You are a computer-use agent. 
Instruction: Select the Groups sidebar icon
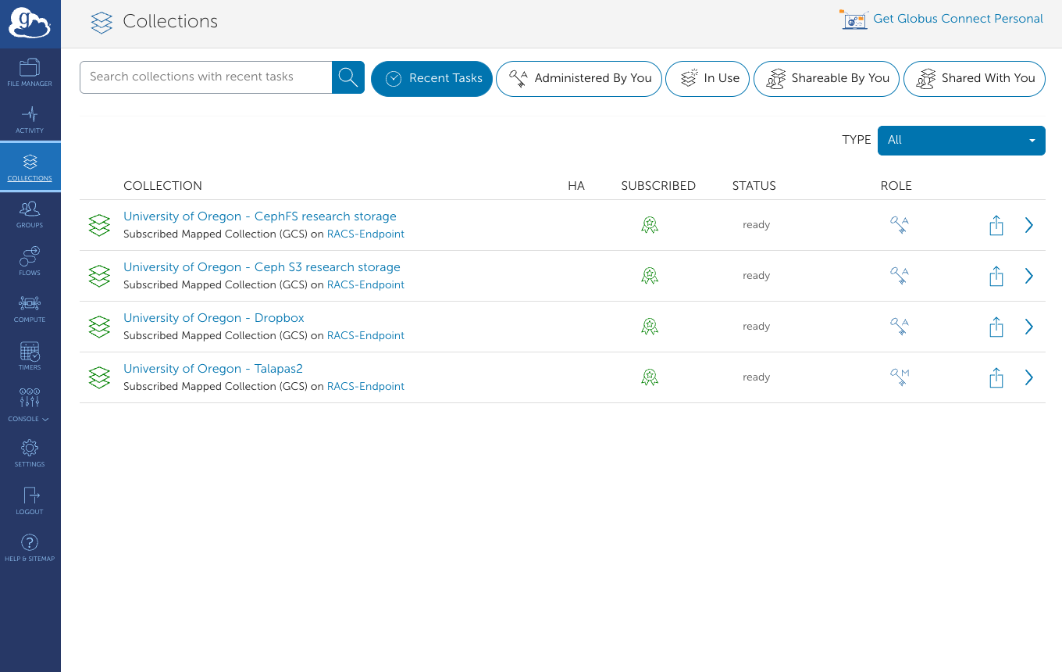[30, 213]
